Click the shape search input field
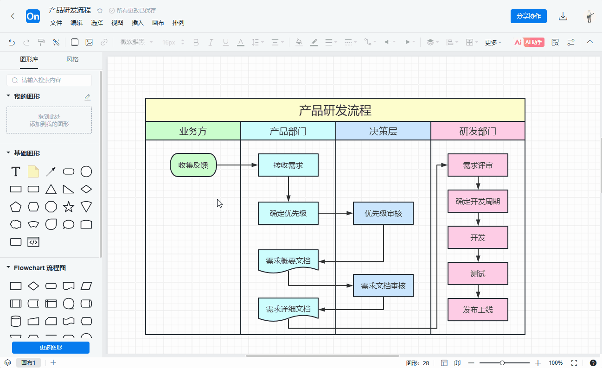This screenshot has width=602, height=368. pos(49,80)
